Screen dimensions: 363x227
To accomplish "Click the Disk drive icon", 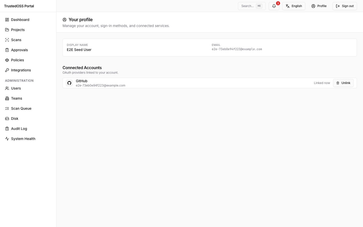I will point(7,119).
